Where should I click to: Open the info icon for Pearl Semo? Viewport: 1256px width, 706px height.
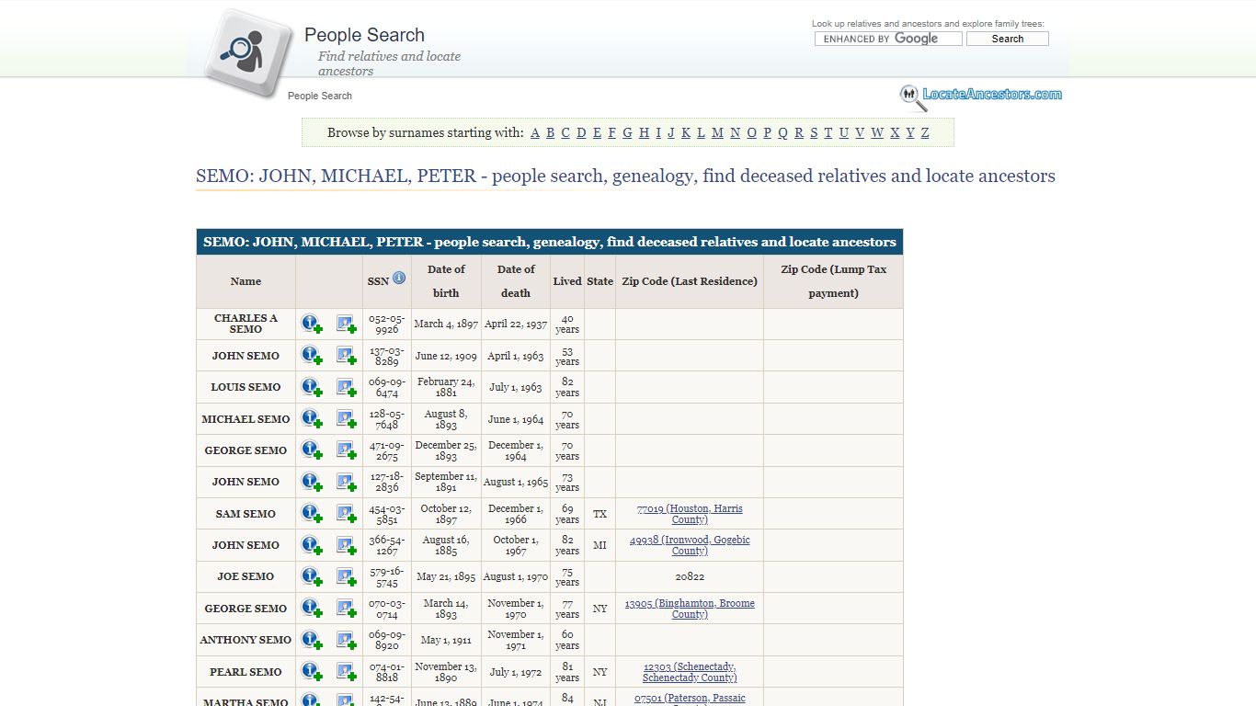pyautogui.click(x=312, y=672)
